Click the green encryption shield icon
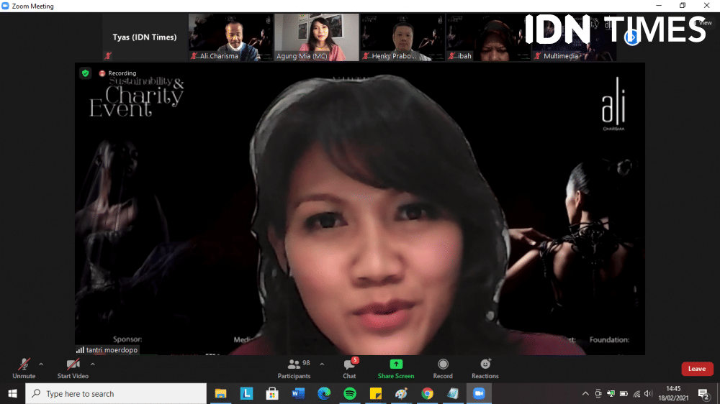 pos(85,73)
